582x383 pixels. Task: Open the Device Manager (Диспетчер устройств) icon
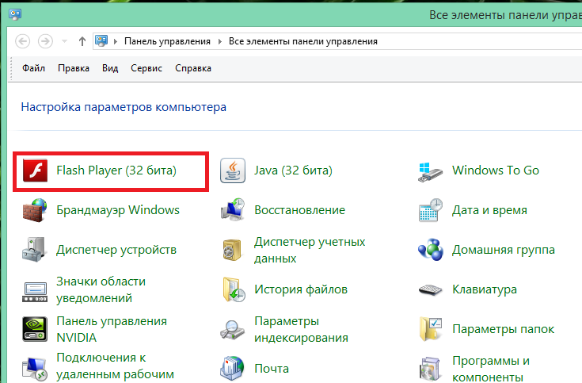[x=35, y=250]
